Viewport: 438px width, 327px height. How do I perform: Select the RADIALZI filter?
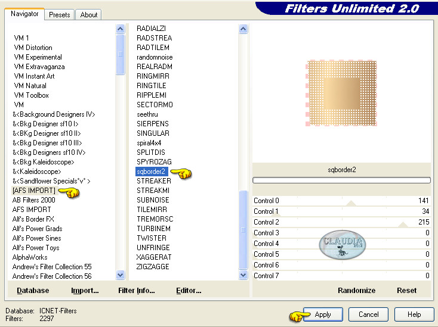point(151,29)
